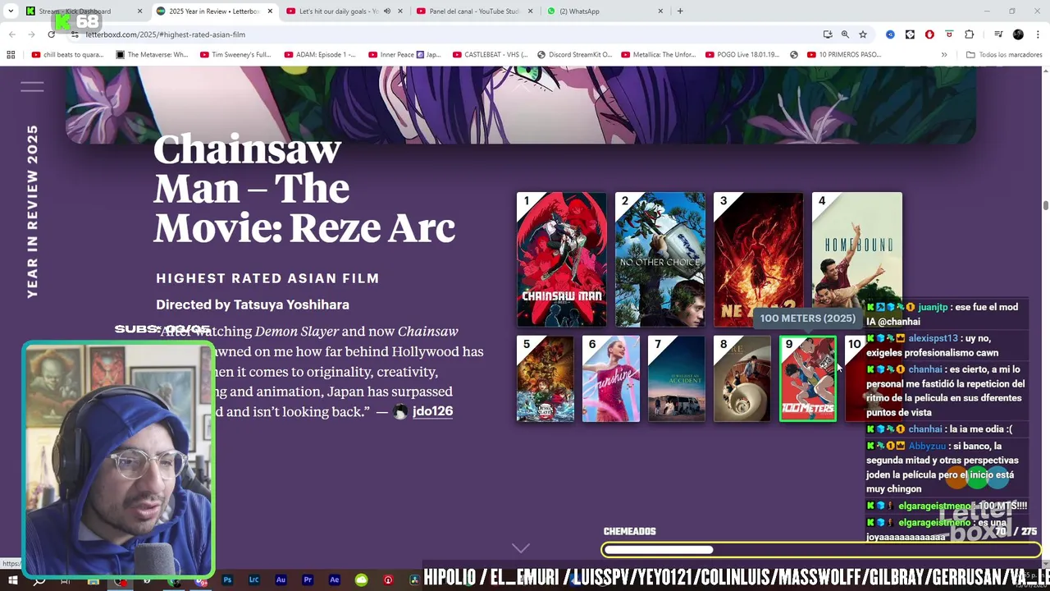Open the Chrome three-dot menu

pyautogui.click(x=1036, y=34)
